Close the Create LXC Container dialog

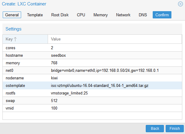[180, 4]
